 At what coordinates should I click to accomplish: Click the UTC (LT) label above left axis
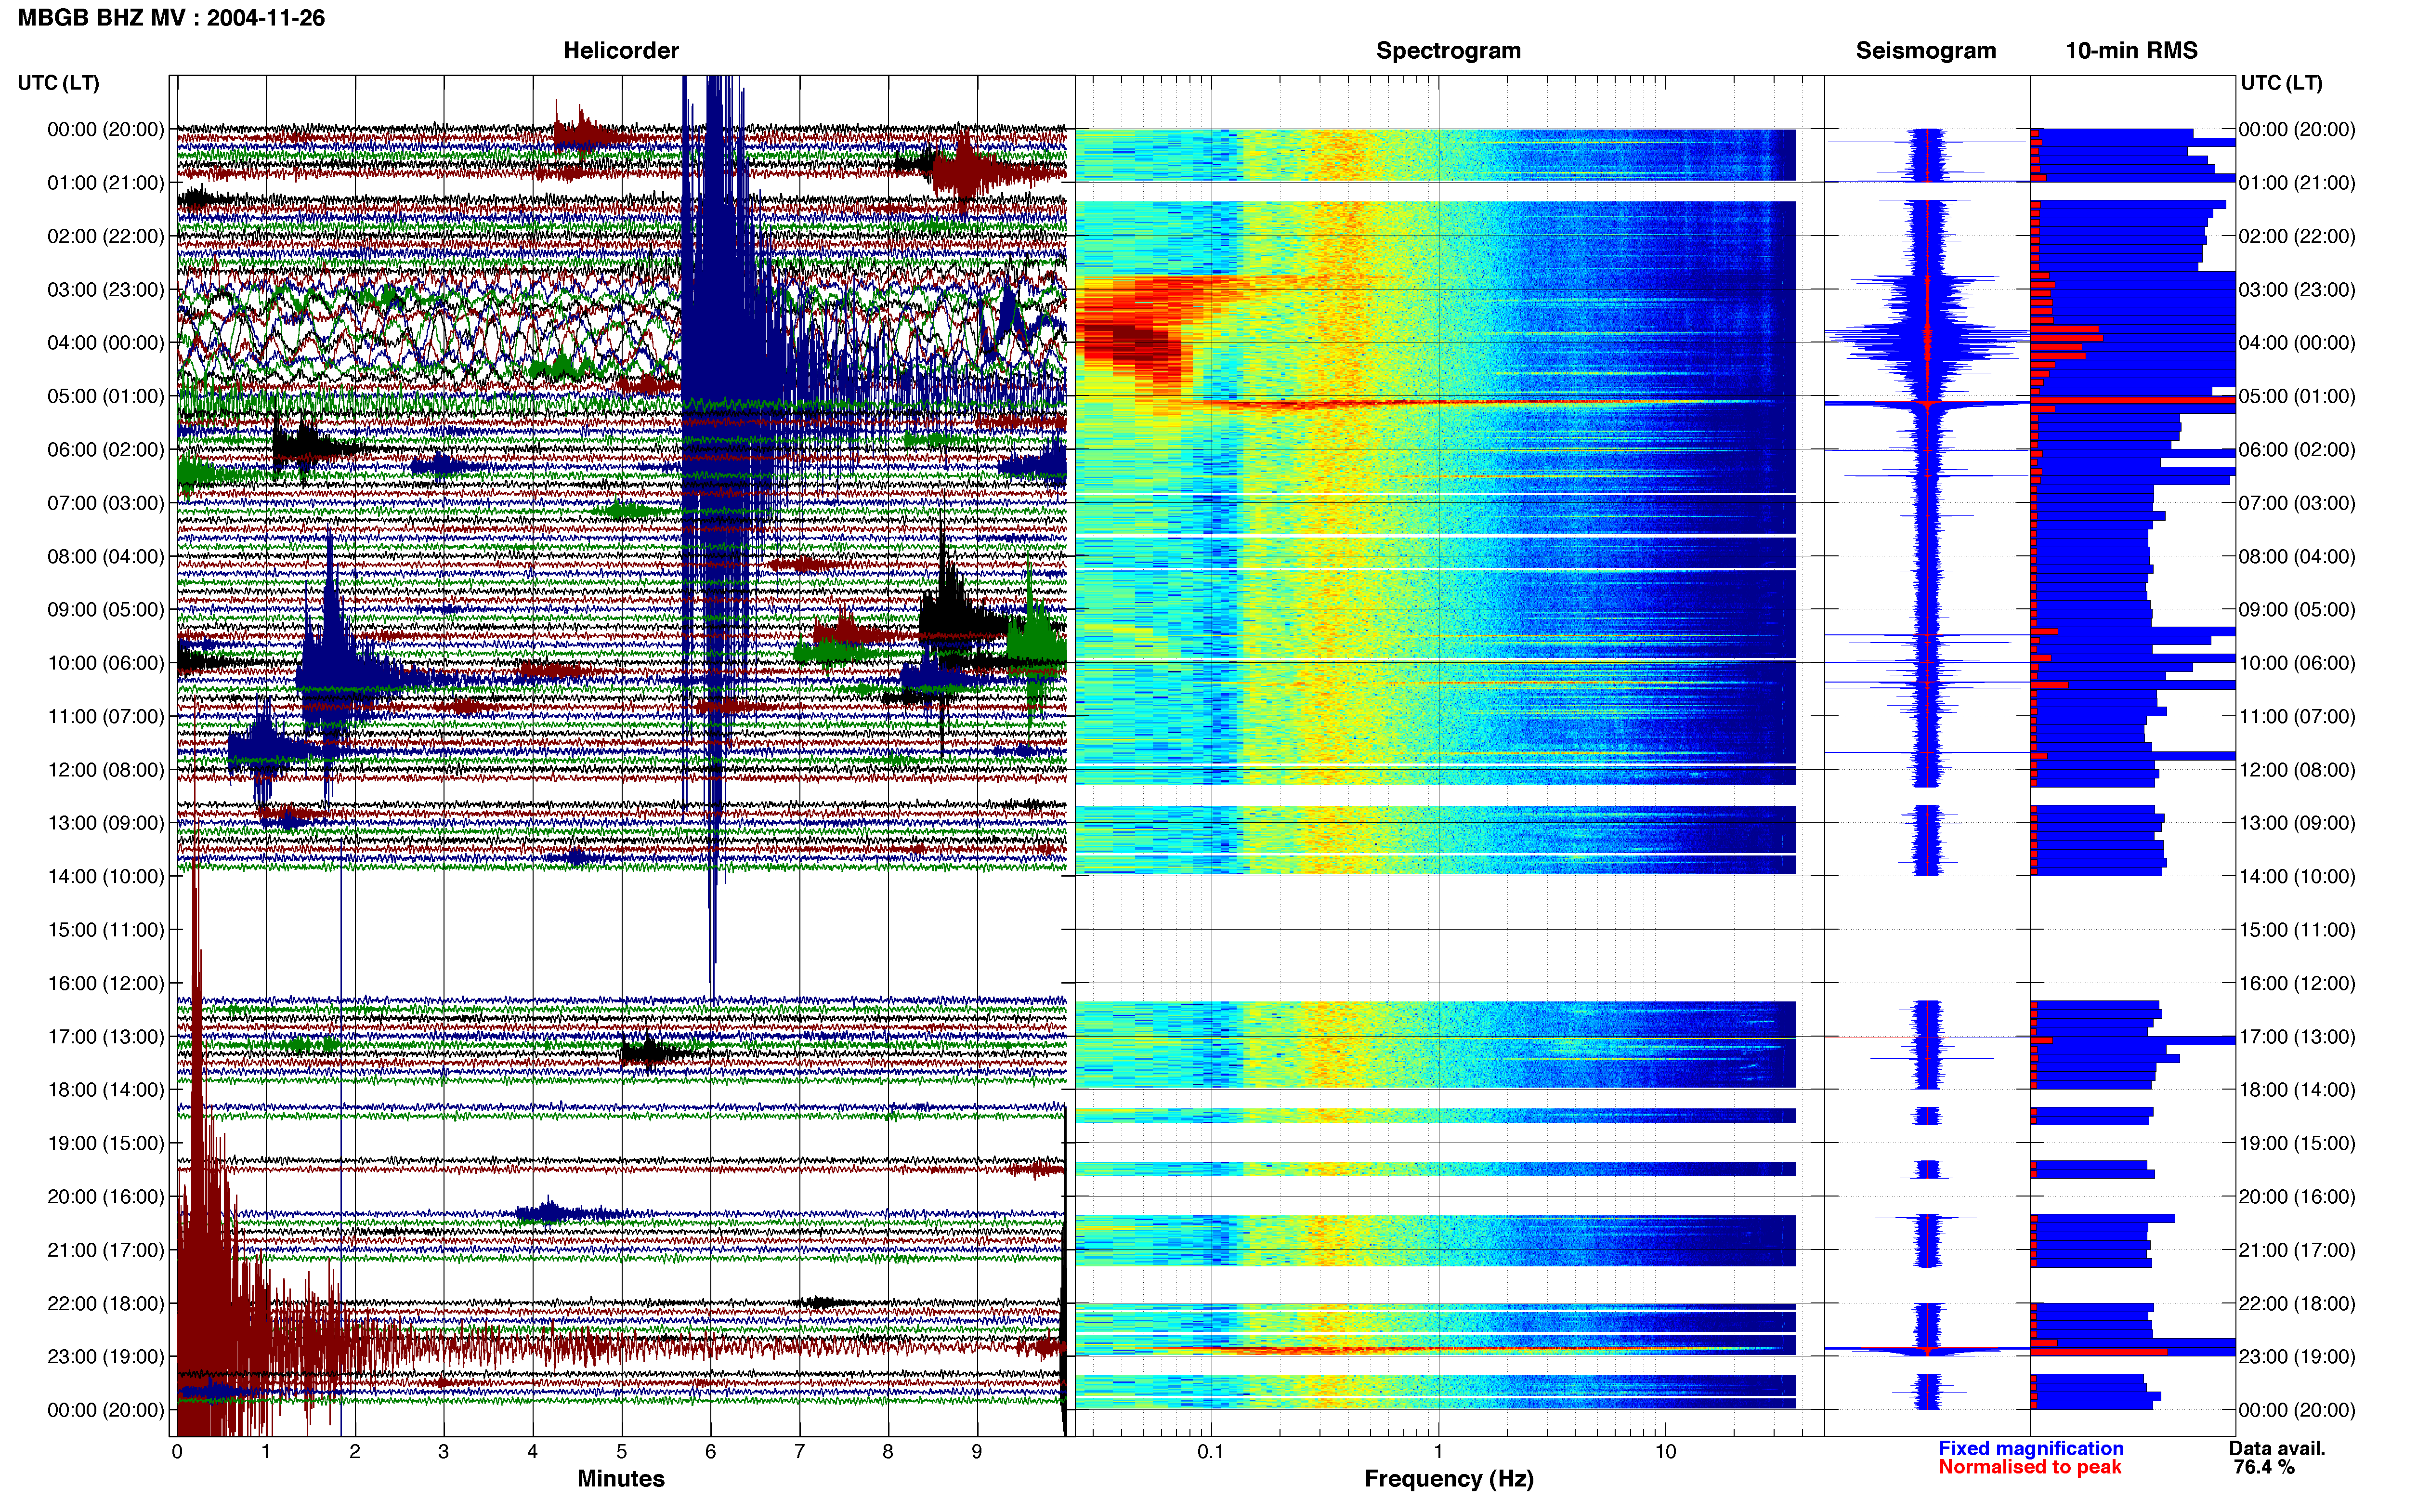(x=58, y=83)
